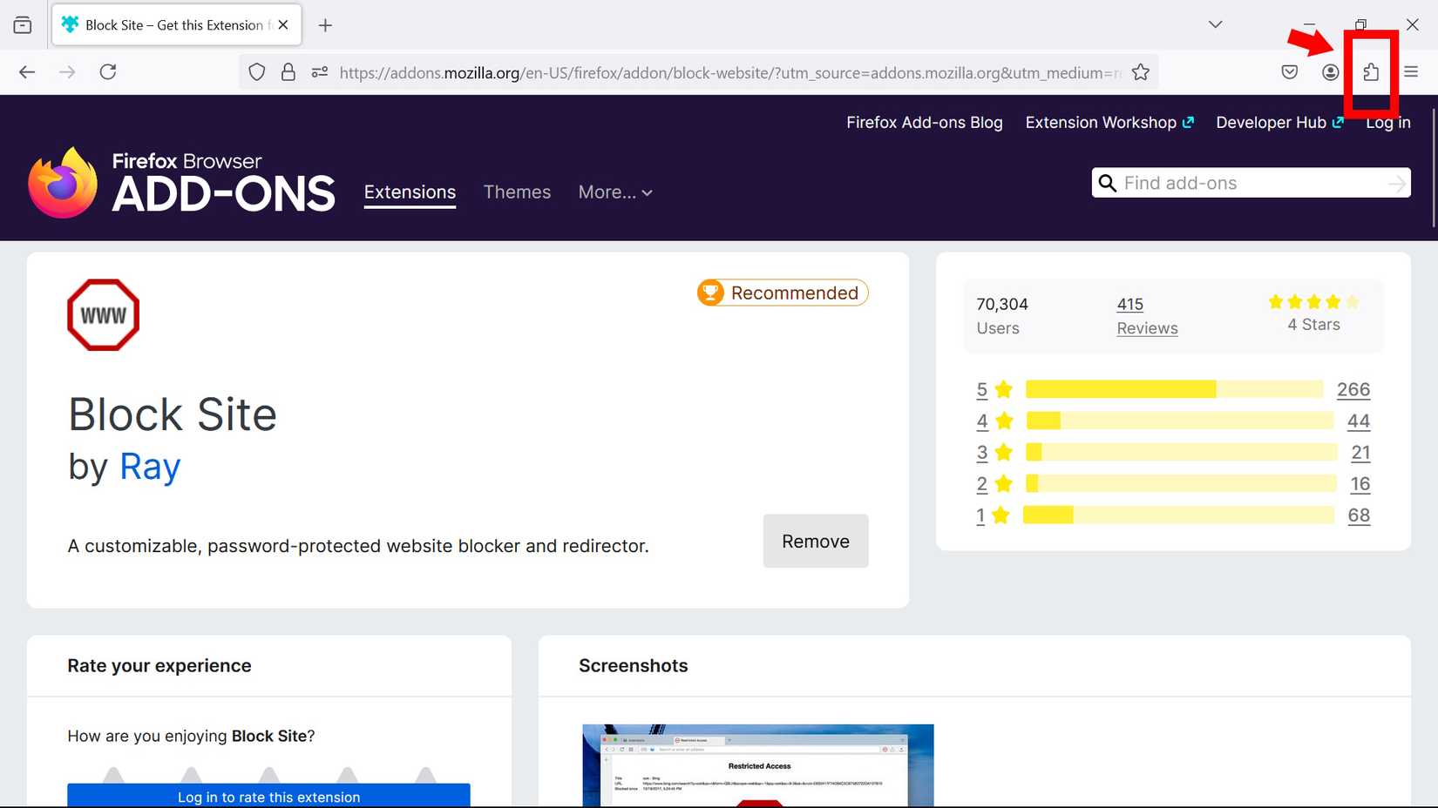Open a new browser tab

(x=325, y=25)
